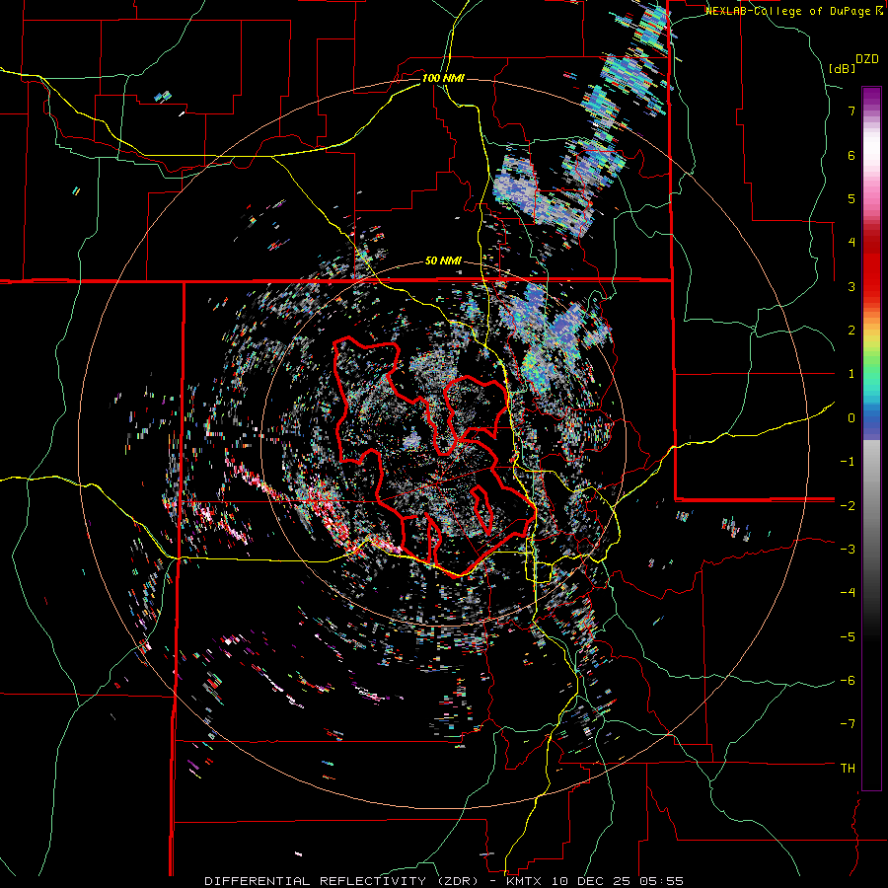Screen dimensions: 888x888
Task: Click the Differential Reflectivity (ZDR) caption
Action: 343,881
